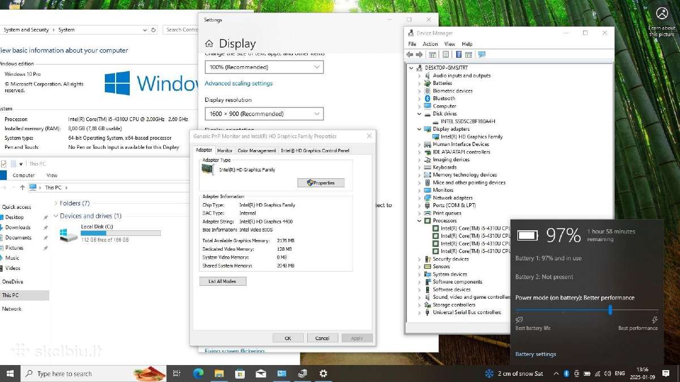Switch to Color Management tab
The image size is (680, 382).
tap(257, 151)
